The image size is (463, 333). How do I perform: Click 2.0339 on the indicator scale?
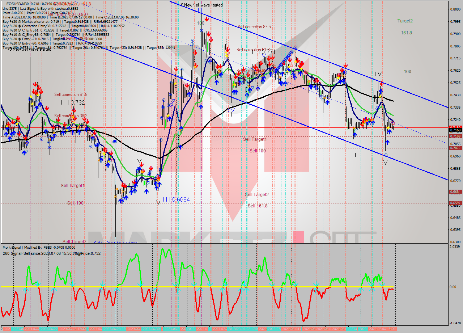point(455,247)
